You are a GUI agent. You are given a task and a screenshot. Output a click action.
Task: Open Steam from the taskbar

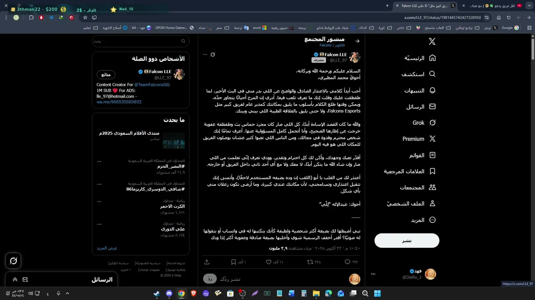(x=156, y=293)
